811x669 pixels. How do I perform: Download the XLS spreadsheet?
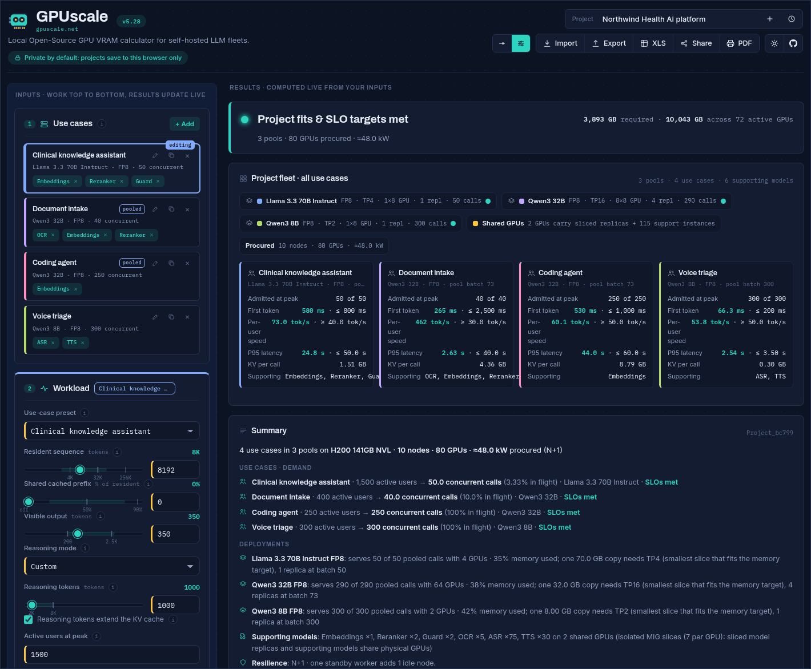(x=653, y=43)
